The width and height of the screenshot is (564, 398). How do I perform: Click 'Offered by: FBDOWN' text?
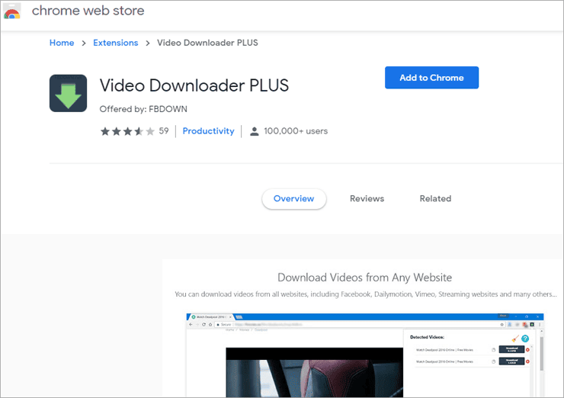(143, 109)
